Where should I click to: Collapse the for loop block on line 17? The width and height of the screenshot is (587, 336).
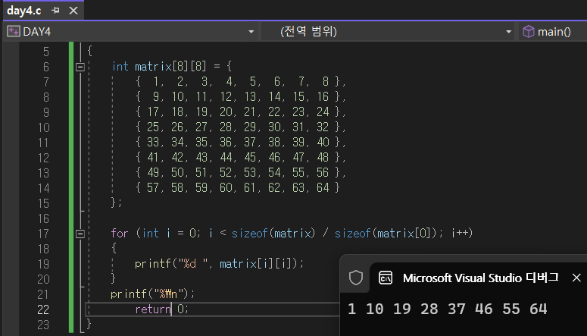pyautogui.click(x=80, y=234)
